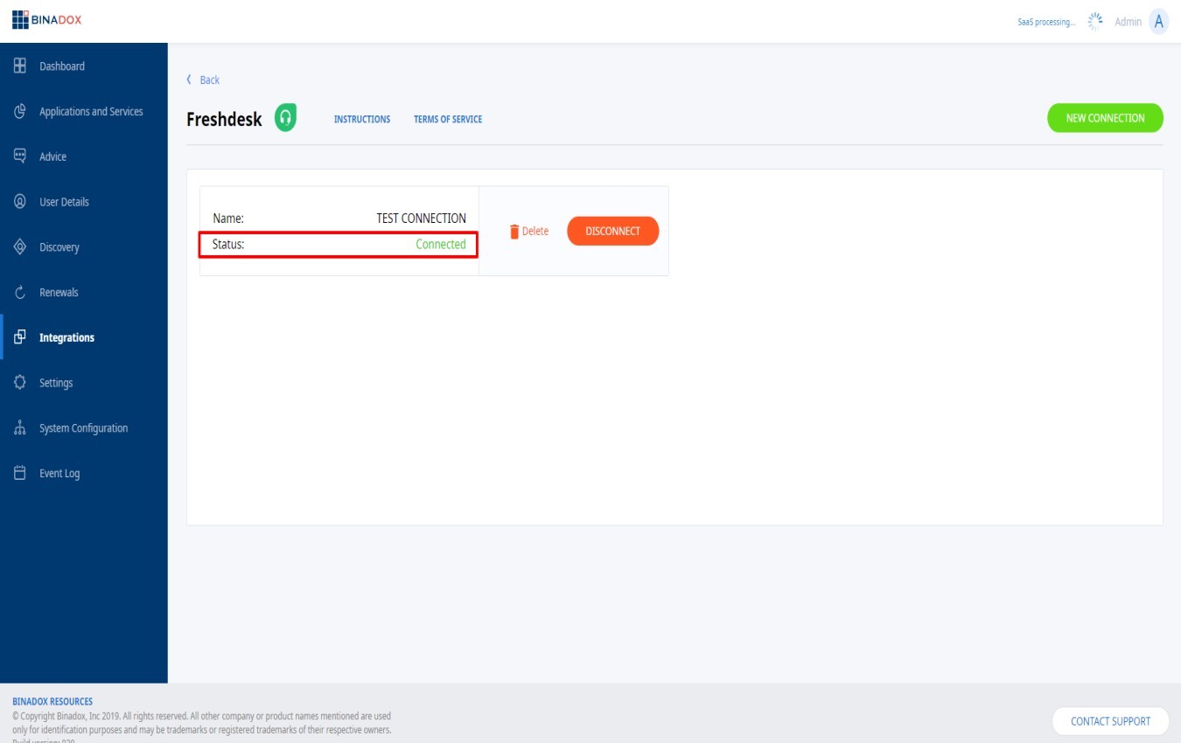Screen dimensions: 1181x743
Task: Click the Integrations squares icon
Action: pos(19,337)
